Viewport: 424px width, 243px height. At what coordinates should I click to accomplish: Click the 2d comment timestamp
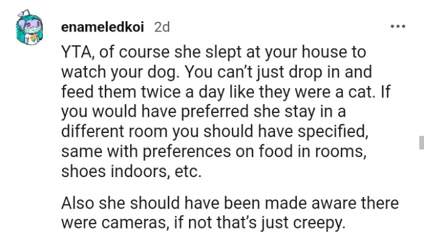pos(162,27)
